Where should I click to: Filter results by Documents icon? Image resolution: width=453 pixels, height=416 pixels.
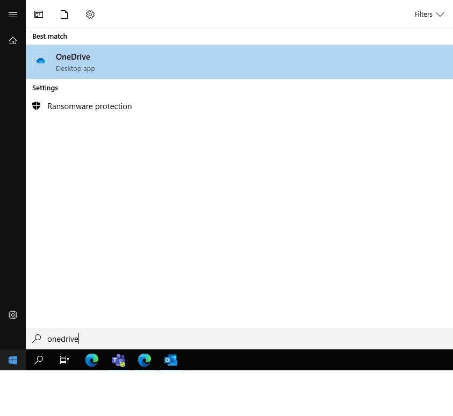coord(64,14)
